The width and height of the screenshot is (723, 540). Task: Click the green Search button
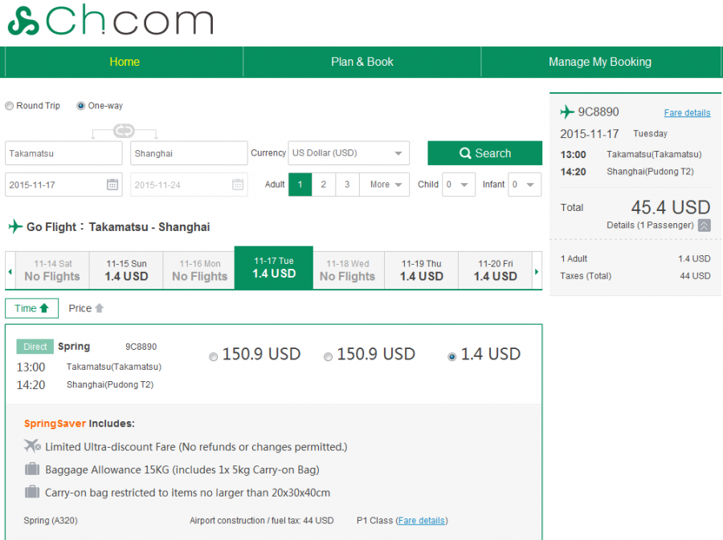pos(485,152)
